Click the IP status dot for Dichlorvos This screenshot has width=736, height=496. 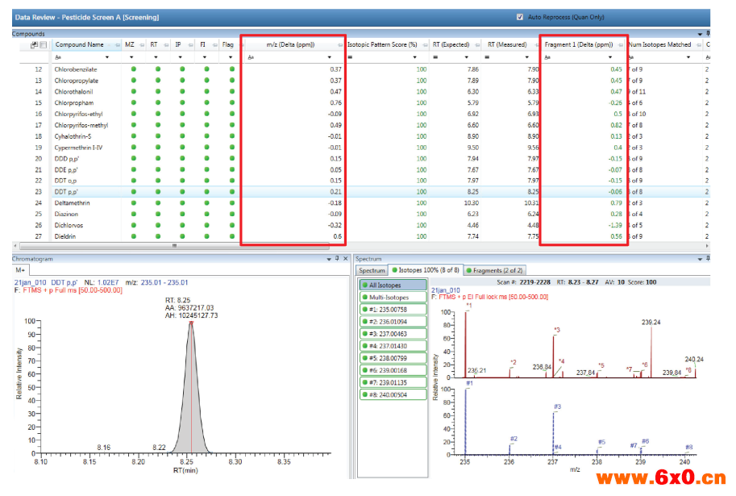[183, 225]
